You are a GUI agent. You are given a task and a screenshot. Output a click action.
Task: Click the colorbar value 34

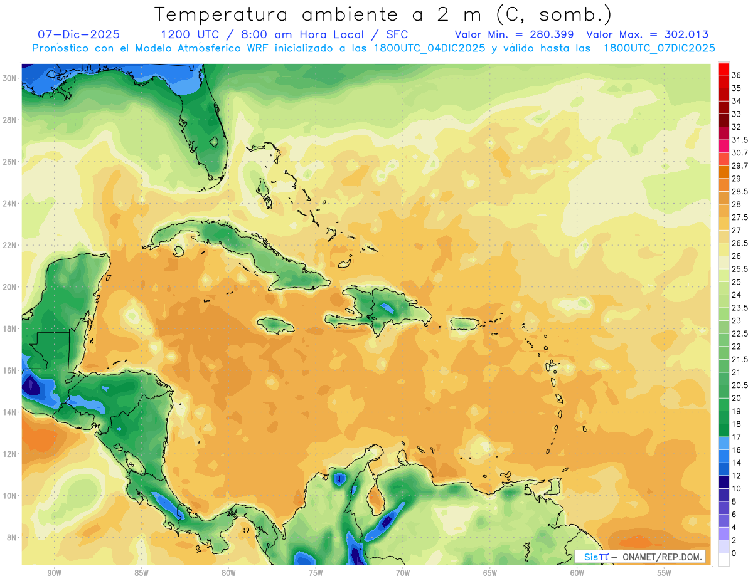click(x=737, y=101)
